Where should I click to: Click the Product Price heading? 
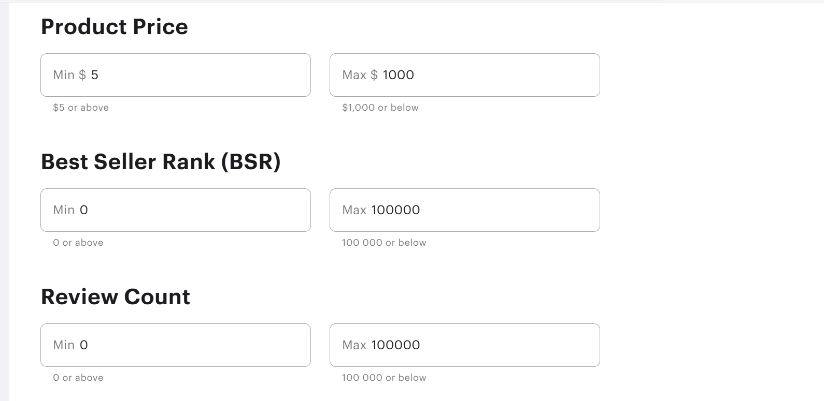(x=115, y=27)
